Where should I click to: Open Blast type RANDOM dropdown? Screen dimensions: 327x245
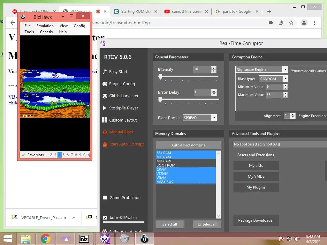(285, 79)
